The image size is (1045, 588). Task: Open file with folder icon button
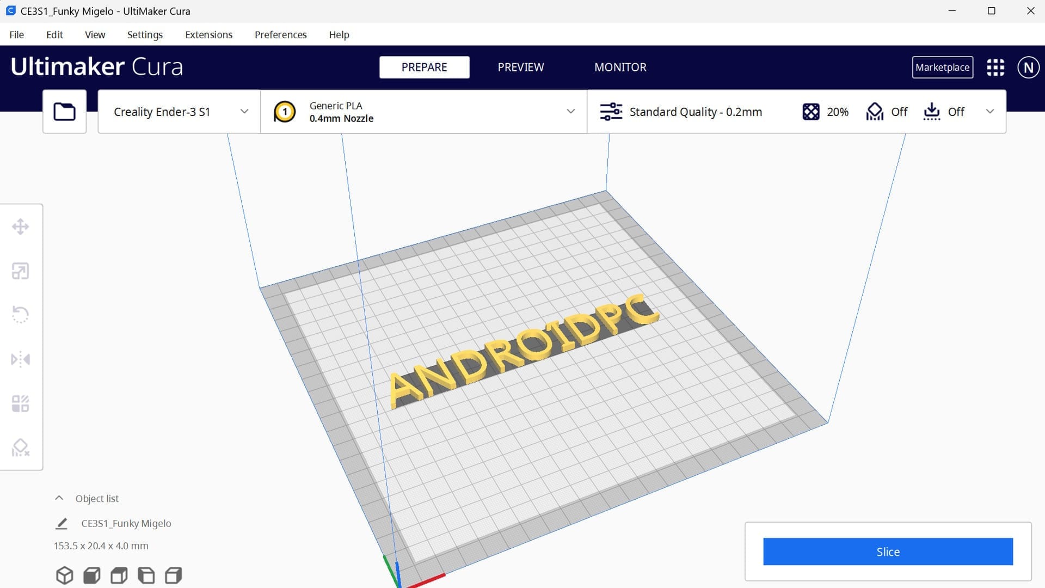coord(64,112)
